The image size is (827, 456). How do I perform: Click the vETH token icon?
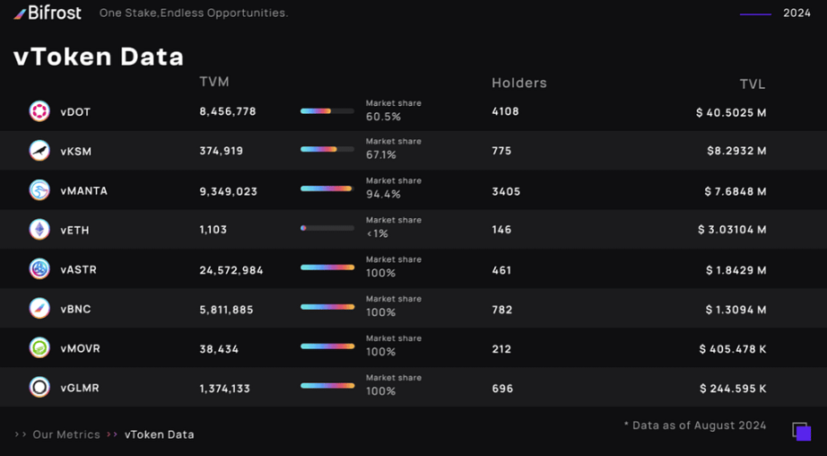39,230
